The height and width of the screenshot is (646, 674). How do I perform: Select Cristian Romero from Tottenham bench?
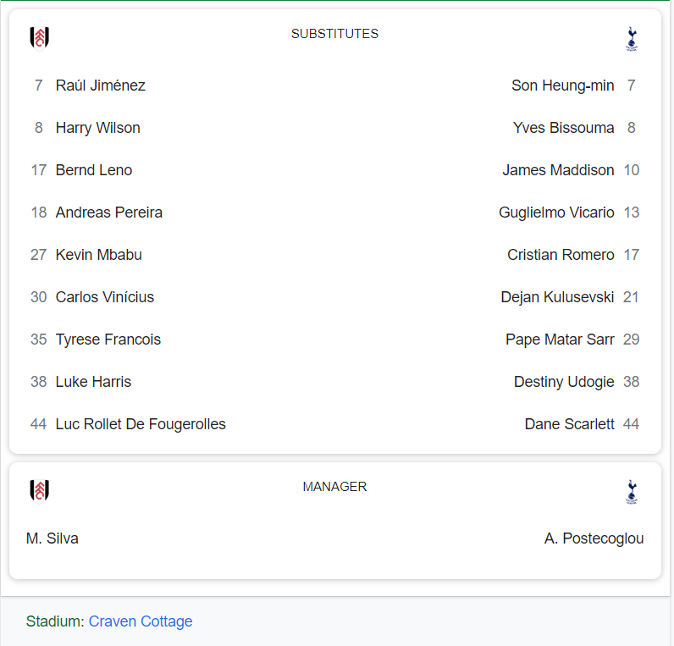point(561,255)
